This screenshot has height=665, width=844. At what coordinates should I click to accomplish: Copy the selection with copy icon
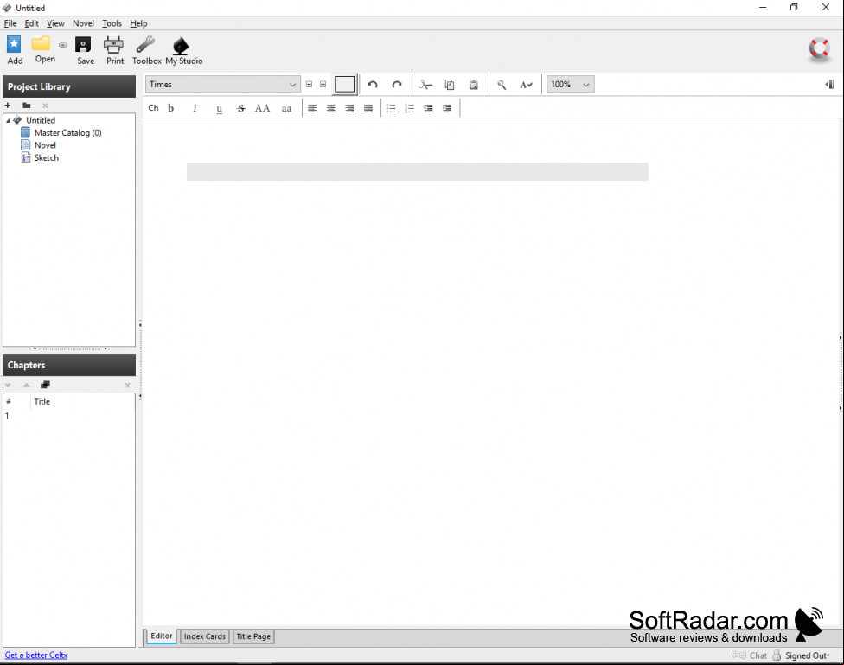pyautogui.click(x=450, y=85)
